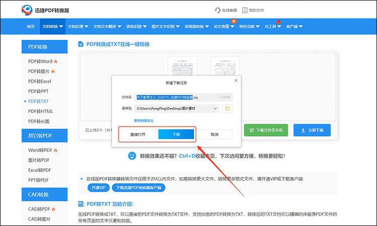Open PDF转Word in sidebar
The height and width of the screenshot is (226, 377).
[40, 61]
